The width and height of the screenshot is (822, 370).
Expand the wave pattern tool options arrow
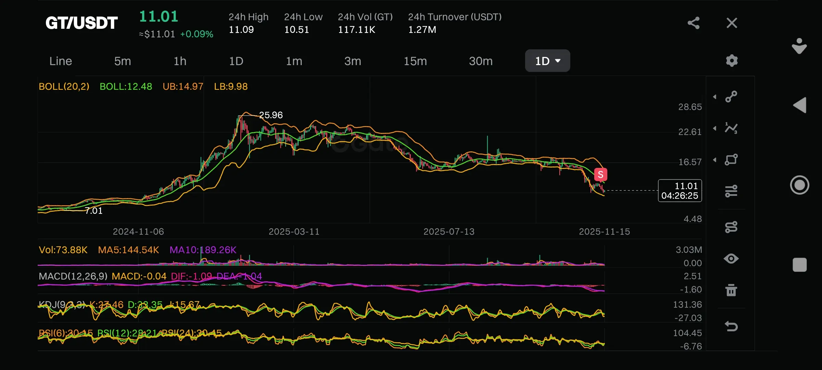[x=715, y=128]
